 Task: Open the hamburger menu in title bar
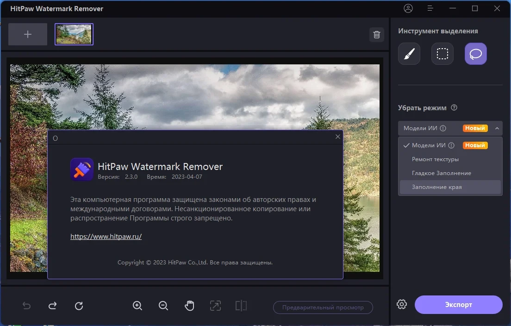430,8
